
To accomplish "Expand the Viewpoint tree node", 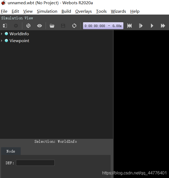I will coord(2,41).
